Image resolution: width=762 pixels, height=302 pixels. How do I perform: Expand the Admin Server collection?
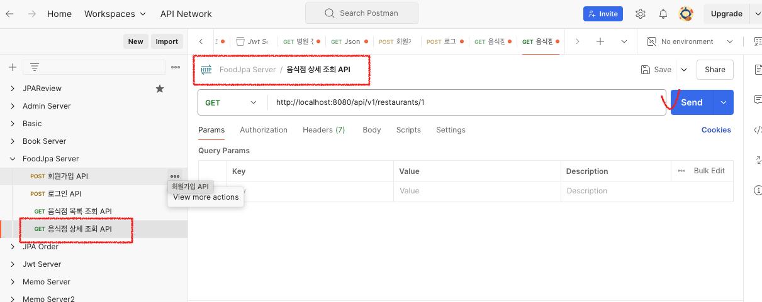coord(13,106)
